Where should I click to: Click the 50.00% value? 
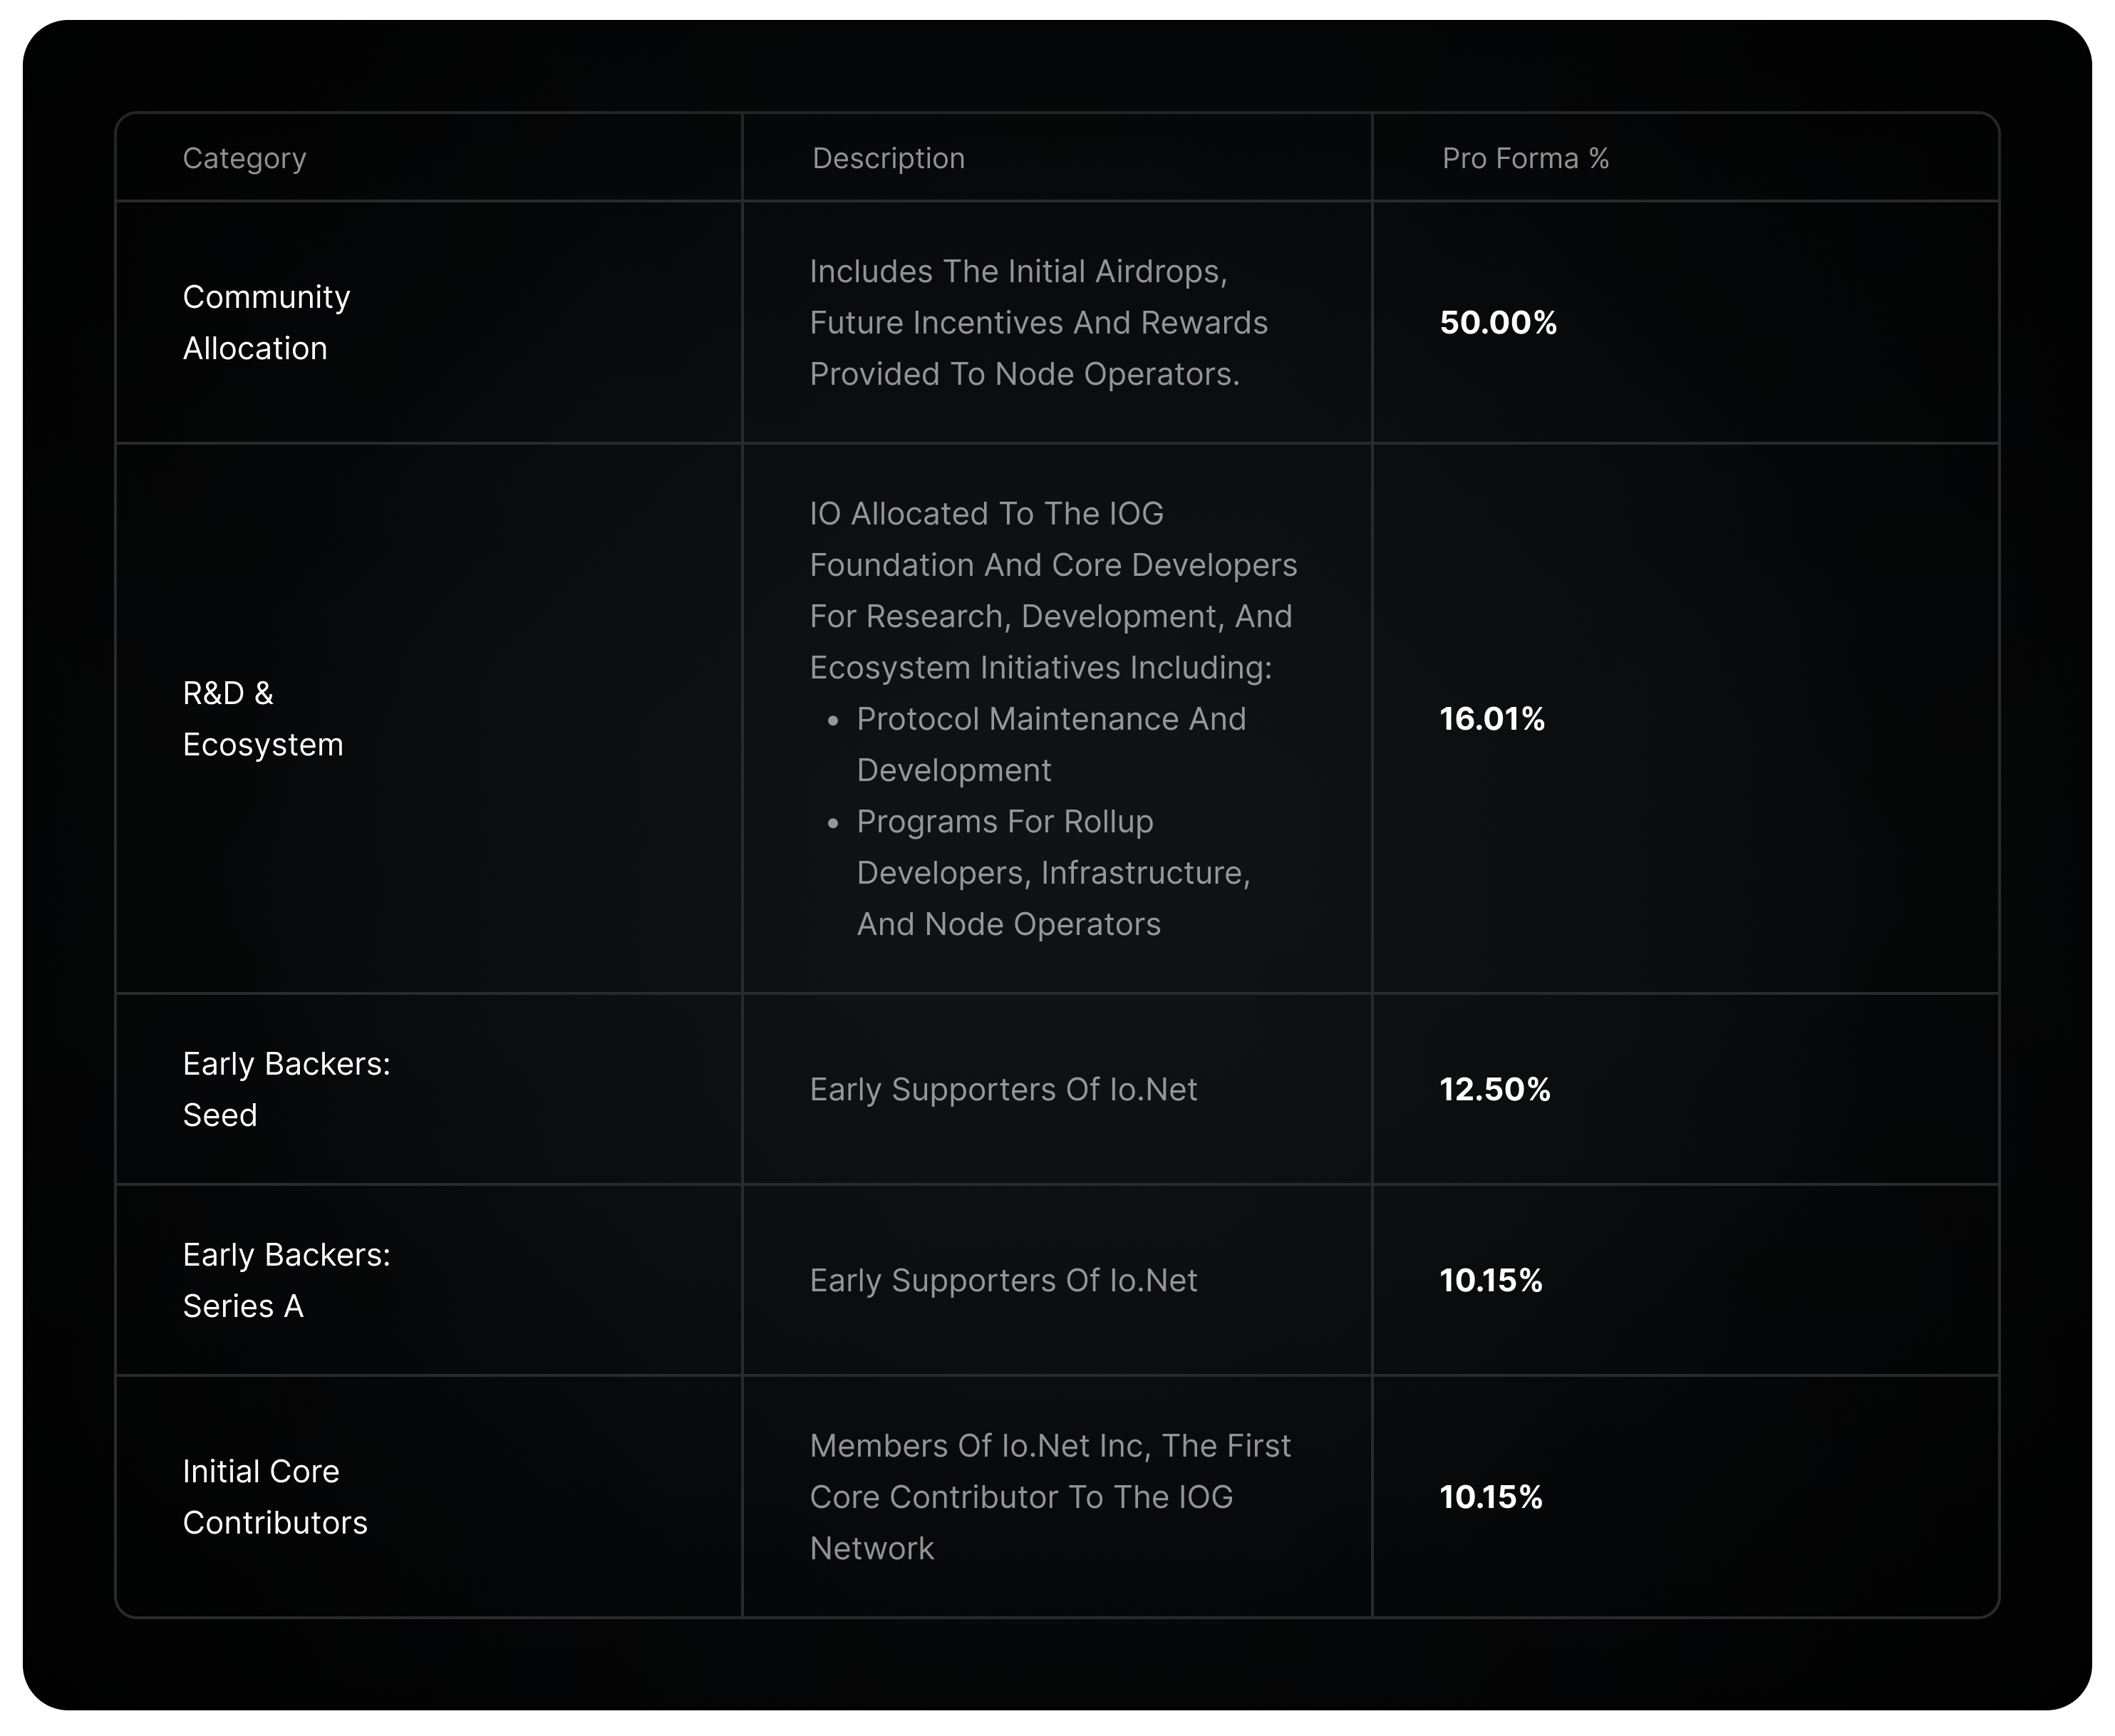point(1498,322)
